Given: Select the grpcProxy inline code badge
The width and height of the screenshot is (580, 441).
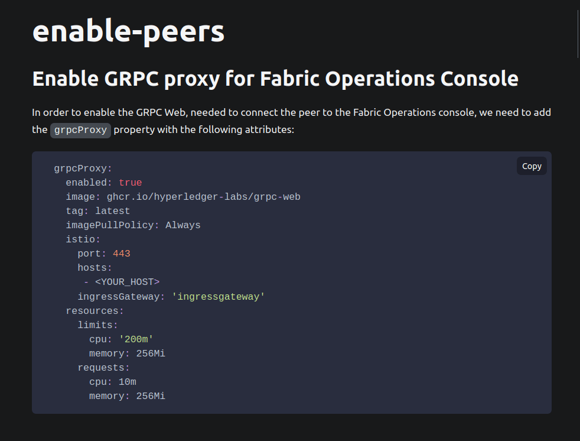Looking at the screenshot, I should (80, 130).
